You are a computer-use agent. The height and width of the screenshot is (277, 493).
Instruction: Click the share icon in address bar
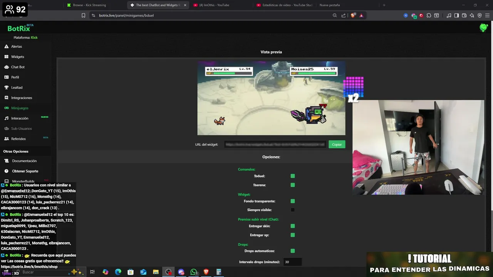coord(344,15)
